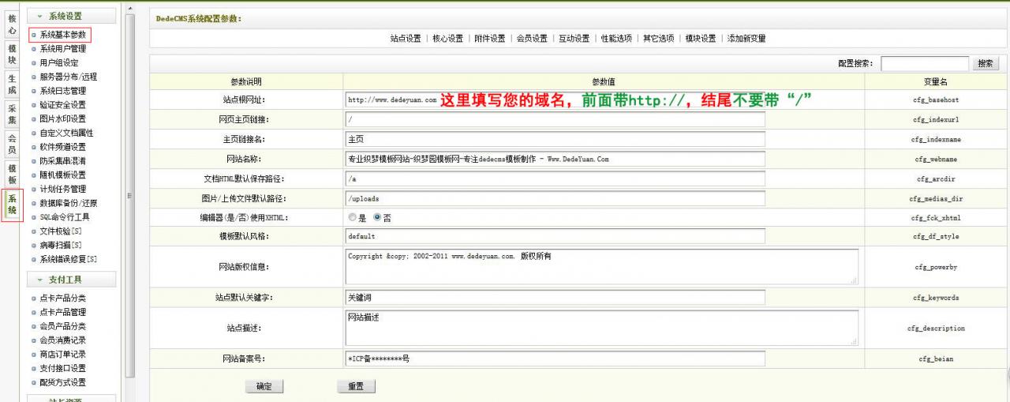Viewport: 1010px width, 402px height.
Task: Edit the 站点描述 textarea
Action: (x=602, y=328)
